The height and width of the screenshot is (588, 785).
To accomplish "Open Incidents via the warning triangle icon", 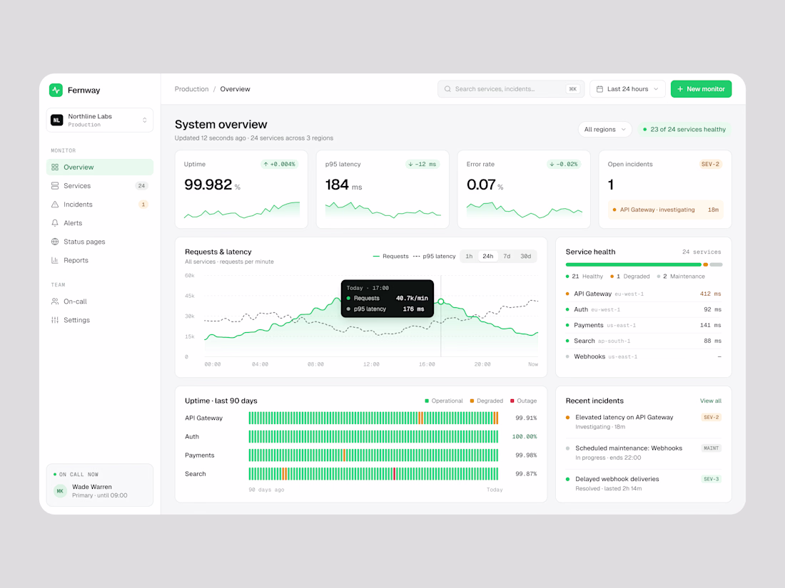I will 55,204.
